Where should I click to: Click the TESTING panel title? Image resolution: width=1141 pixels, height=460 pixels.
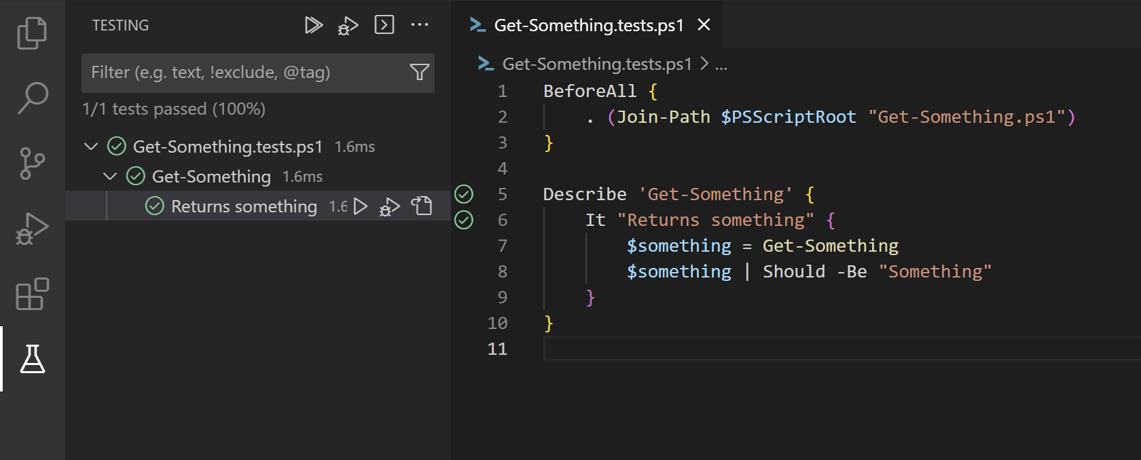coord(120,25)
